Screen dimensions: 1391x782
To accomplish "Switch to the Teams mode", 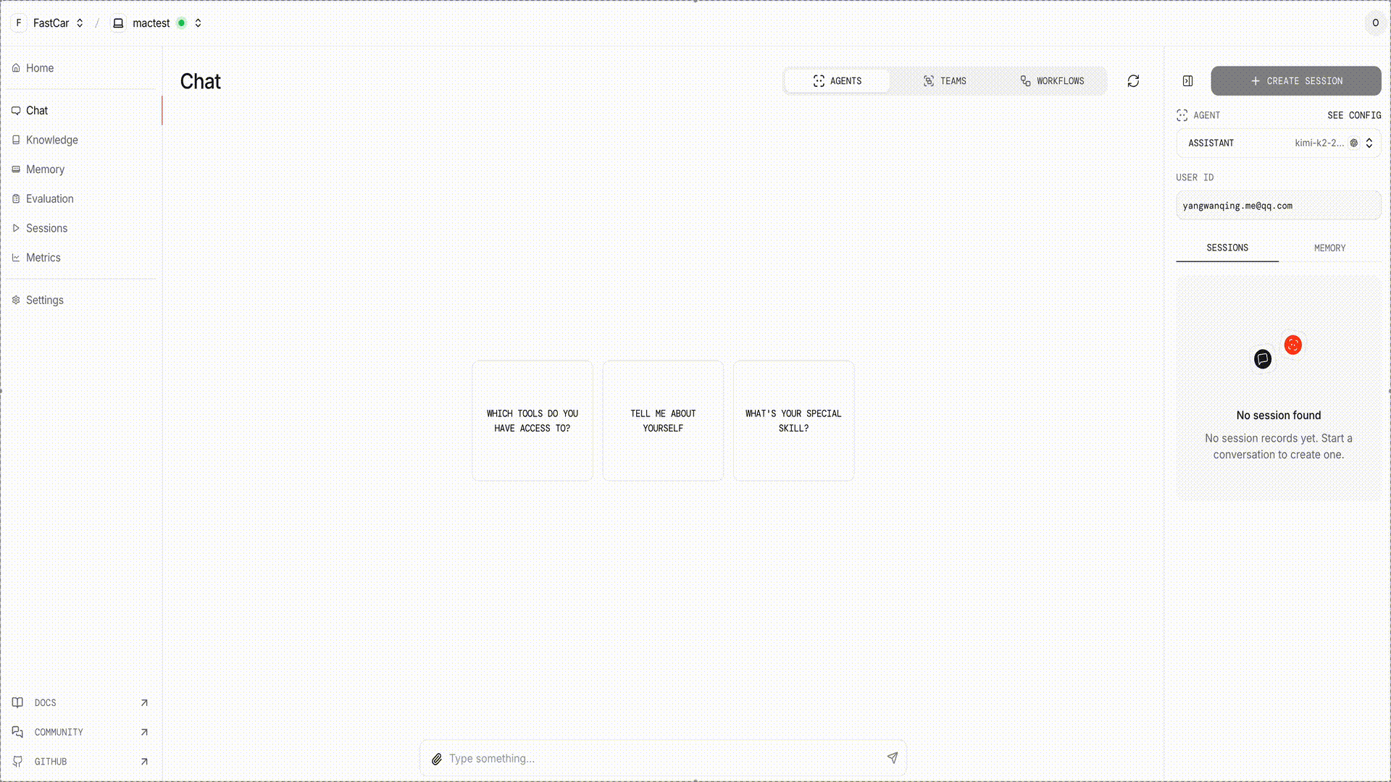I will coord(945,81).
